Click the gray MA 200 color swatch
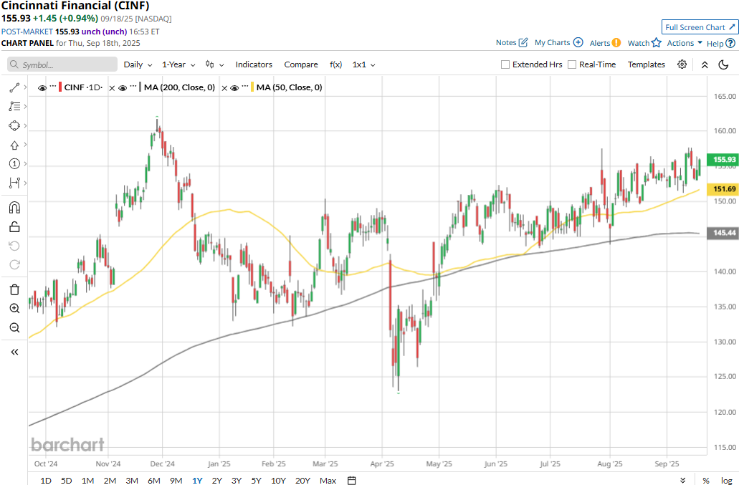 (x=140, y=87)
